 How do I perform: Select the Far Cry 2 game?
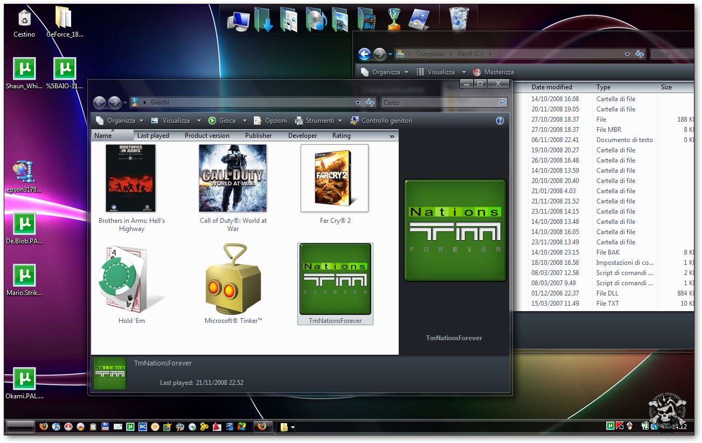point(335,185)
